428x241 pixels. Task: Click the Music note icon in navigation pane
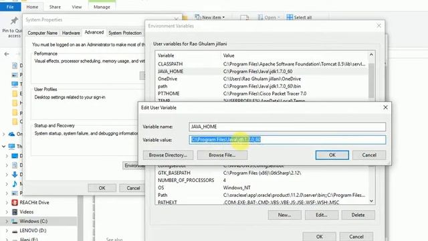point(15,184)
